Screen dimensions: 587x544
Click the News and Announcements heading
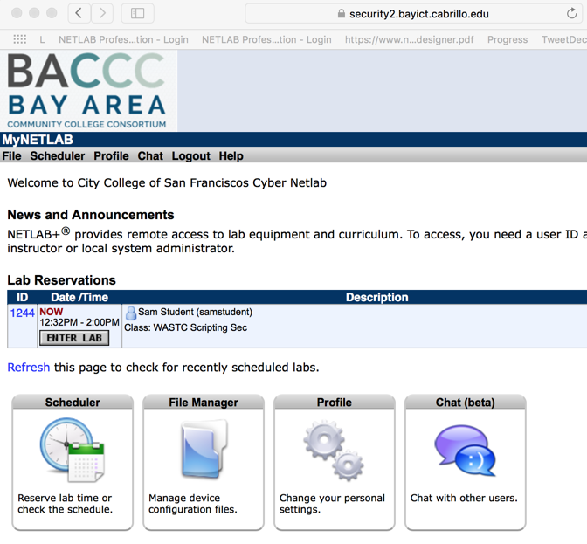pos(91,215)
